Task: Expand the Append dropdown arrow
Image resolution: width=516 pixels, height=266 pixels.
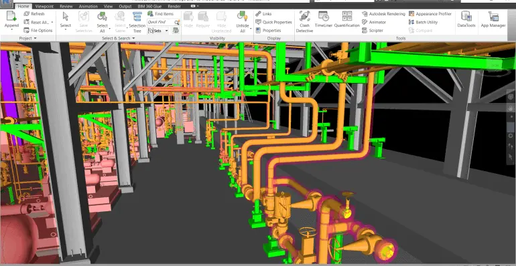Action: click(11, 30)
